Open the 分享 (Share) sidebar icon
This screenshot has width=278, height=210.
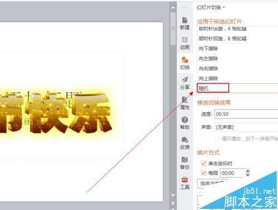tap(185, 83)
